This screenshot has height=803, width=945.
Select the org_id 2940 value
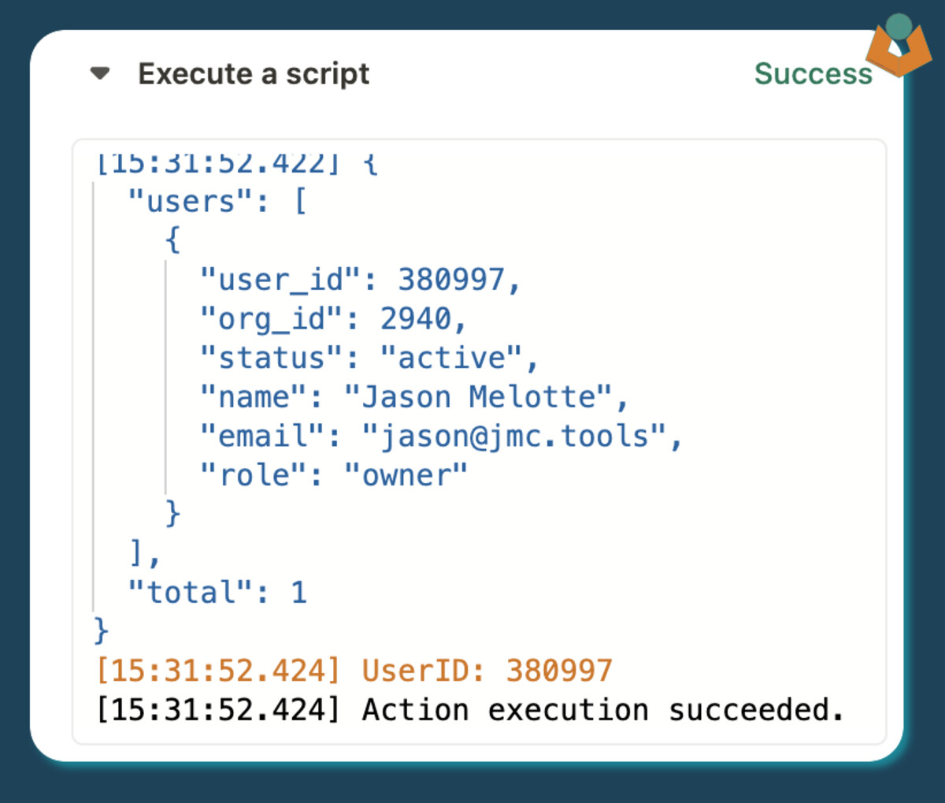tap(416, 319)
